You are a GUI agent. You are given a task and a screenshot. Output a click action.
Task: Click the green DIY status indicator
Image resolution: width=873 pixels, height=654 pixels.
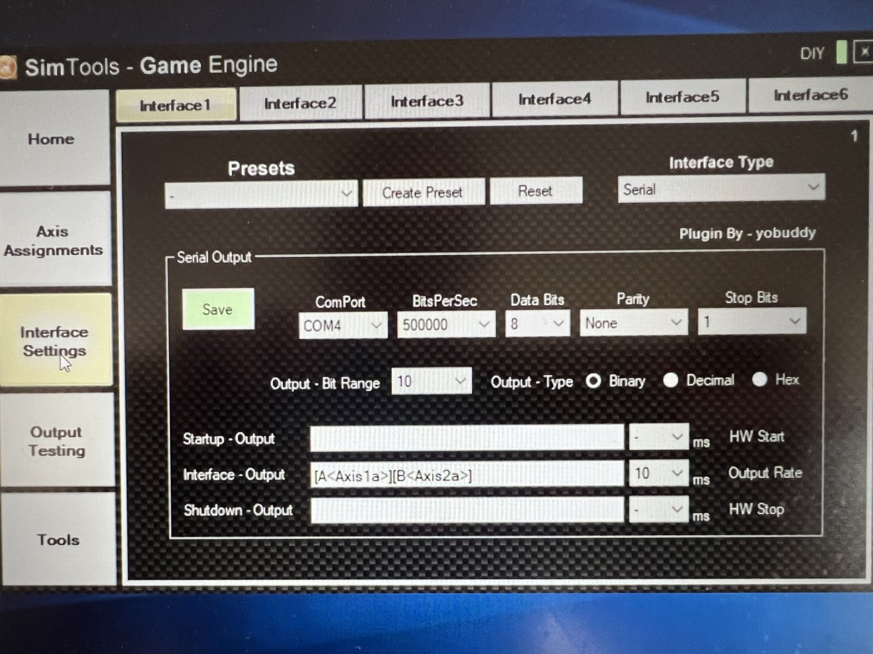coord(841,52)
